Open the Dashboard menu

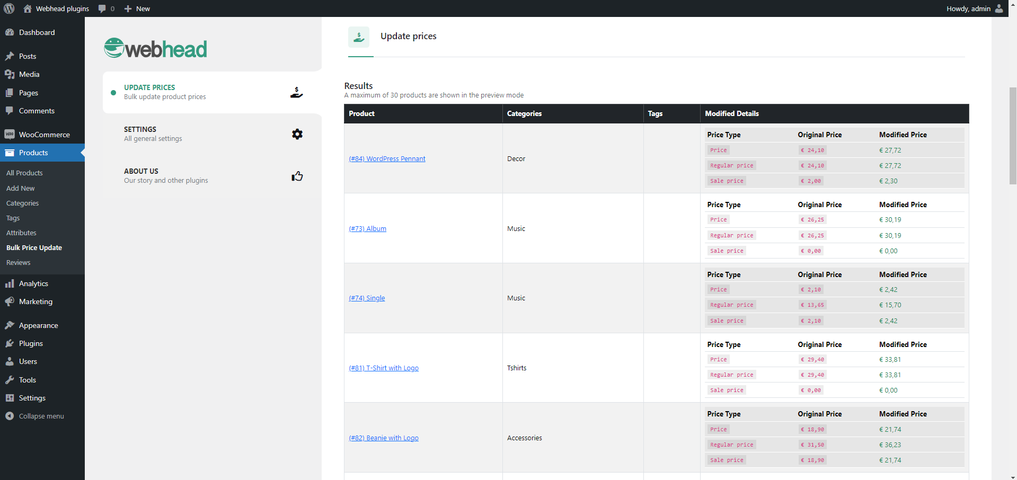42,32
